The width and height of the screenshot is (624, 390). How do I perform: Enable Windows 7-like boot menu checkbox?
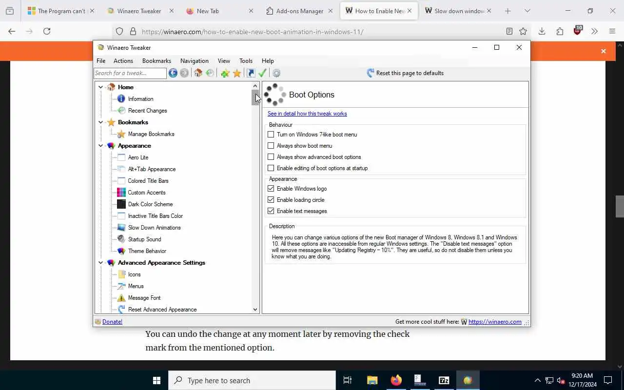(271, 135)
